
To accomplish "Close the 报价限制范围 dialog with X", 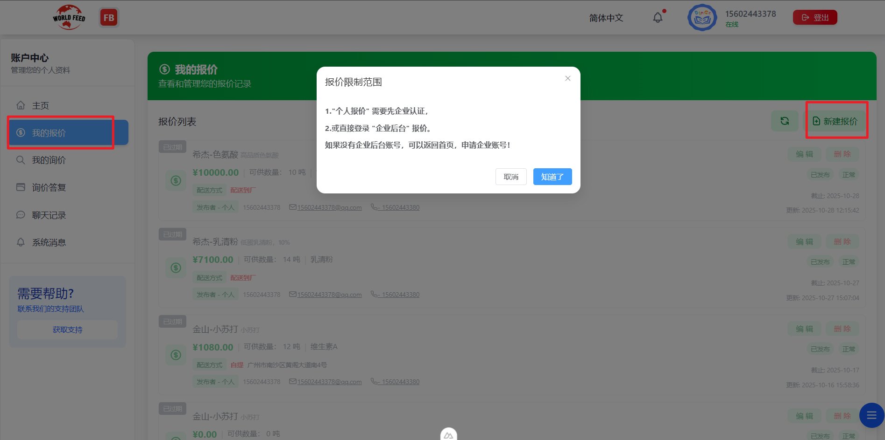I will point(567,78).
